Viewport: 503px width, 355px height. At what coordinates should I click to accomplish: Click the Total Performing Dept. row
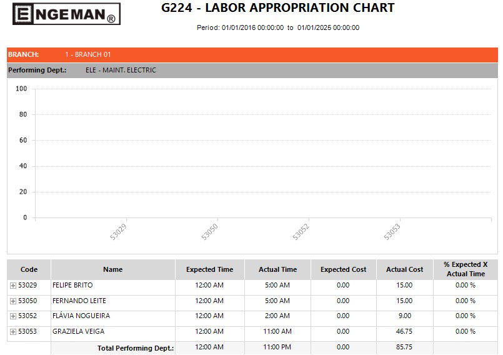coord(136,348)
